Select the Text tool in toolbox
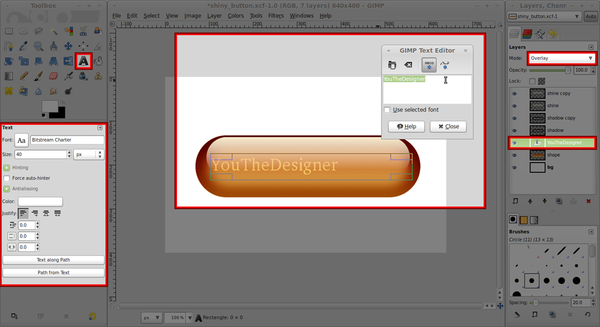Screen dimensions: 600x327 pos(83,61)
